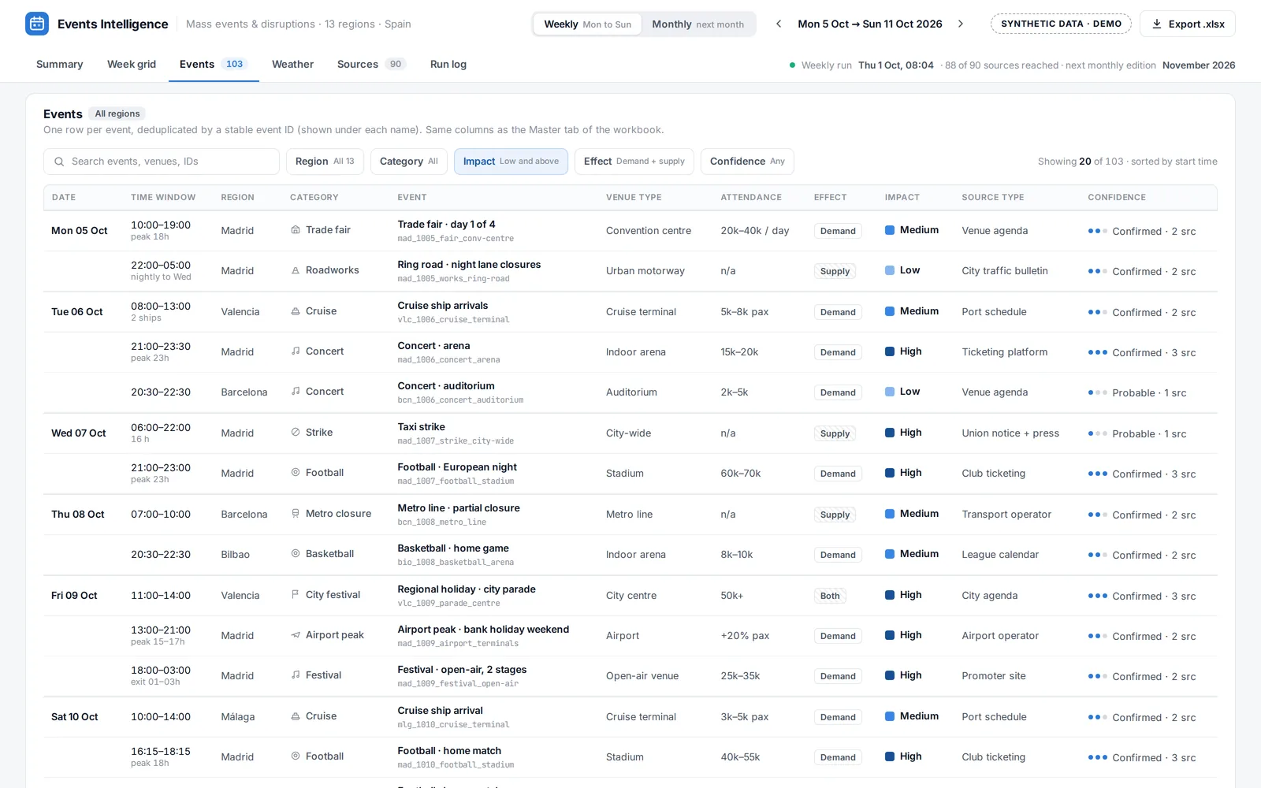Click Low impact swatch for Ring road
The height and width of the screenshot is (788, 1261).
890,270
